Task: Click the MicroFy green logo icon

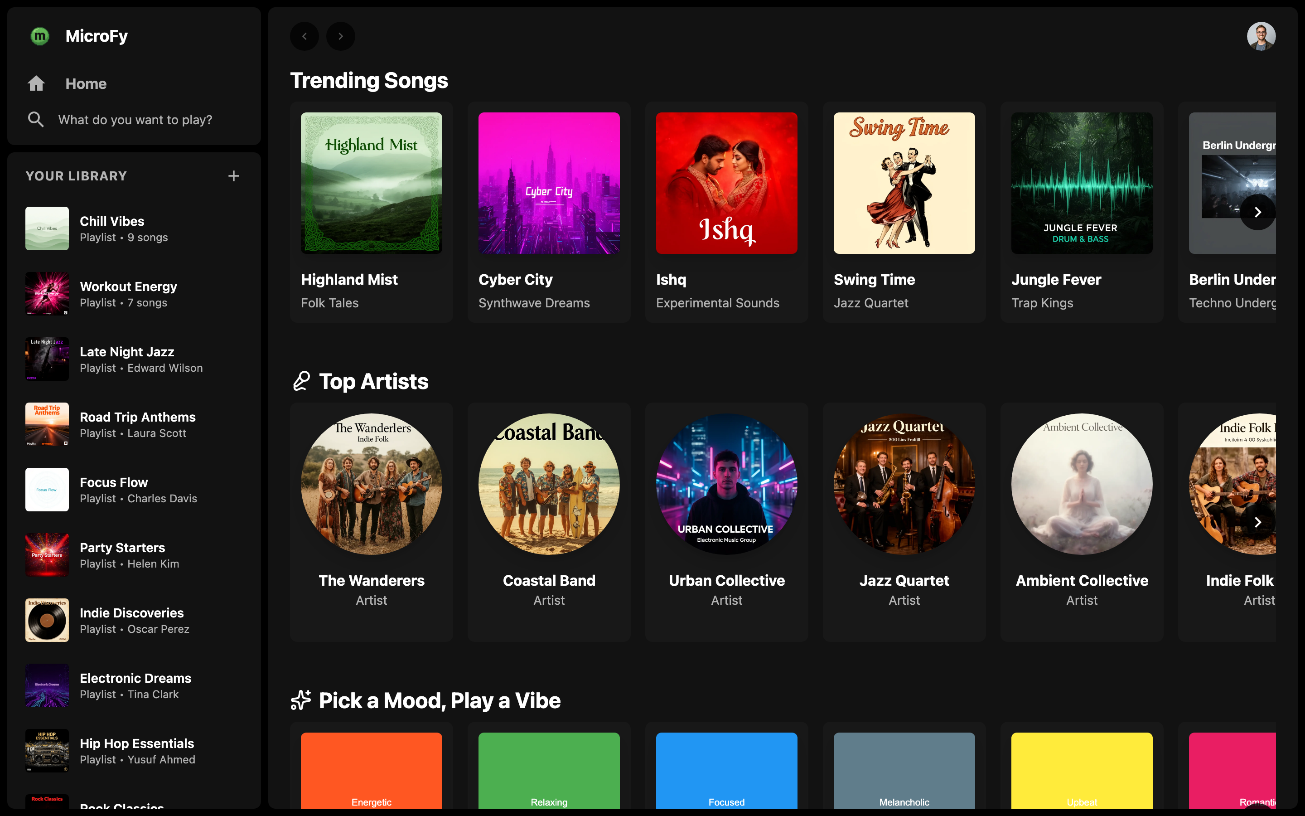Action: click(39, 36)
